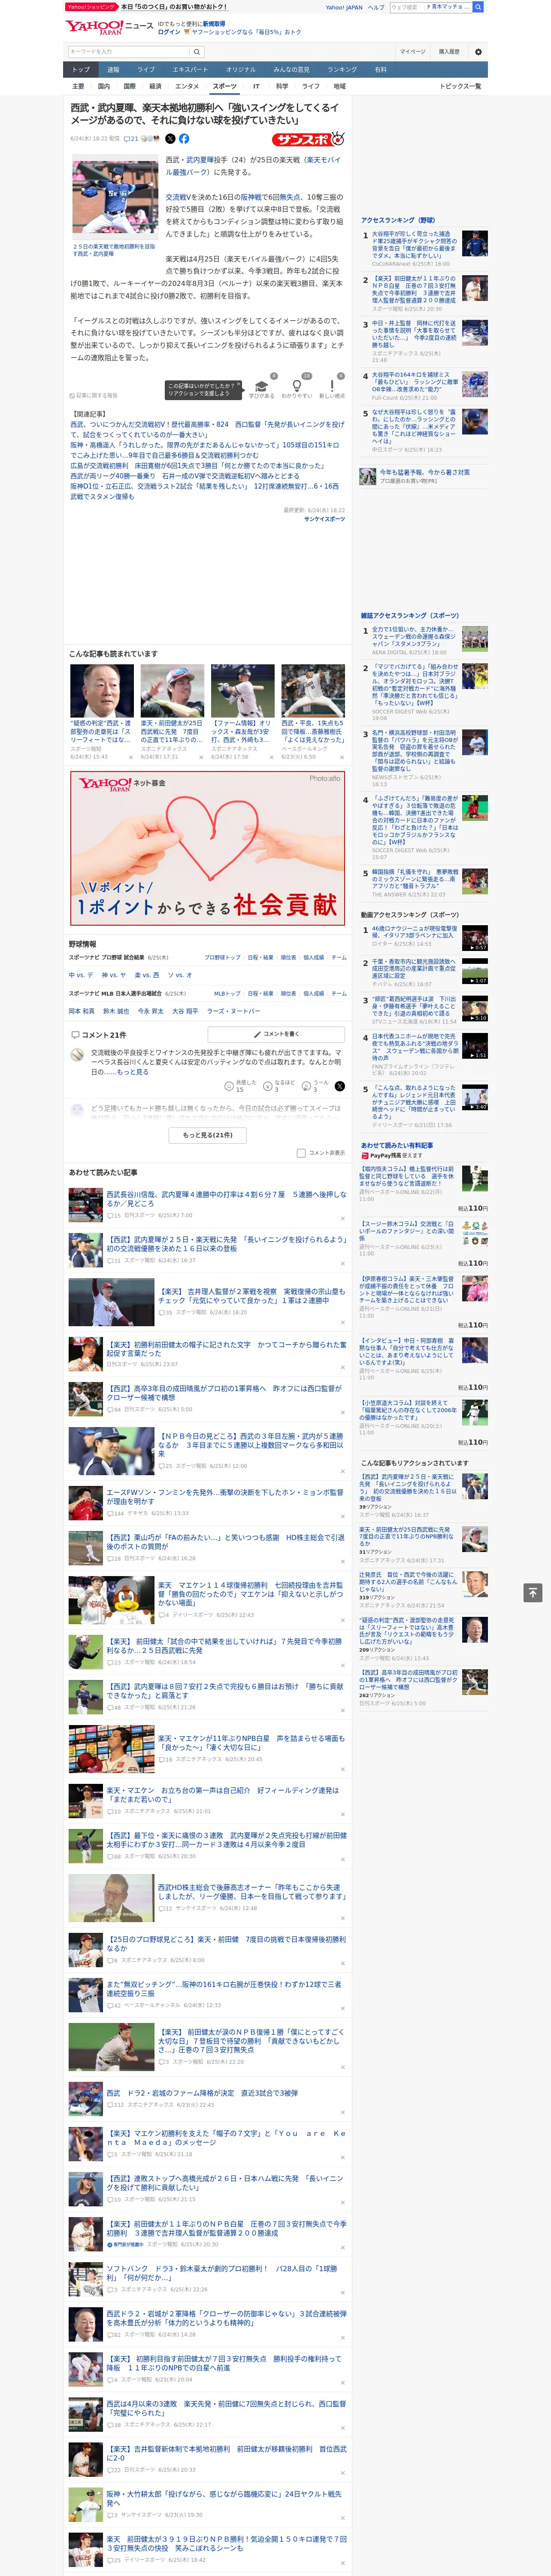This screenshot has height=2576, width=551.
Task: Open the MLBトップ link
Action: click(x=227, y=994)
